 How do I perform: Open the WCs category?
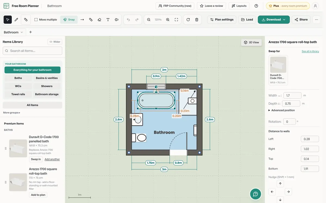click(x=18, y=86)
